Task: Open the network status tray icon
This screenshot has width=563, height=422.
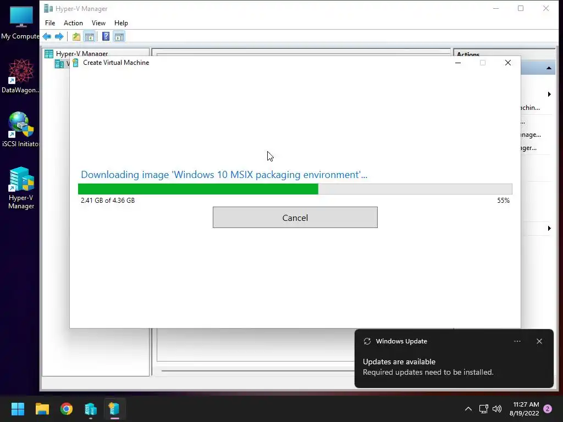Action: 484,409
